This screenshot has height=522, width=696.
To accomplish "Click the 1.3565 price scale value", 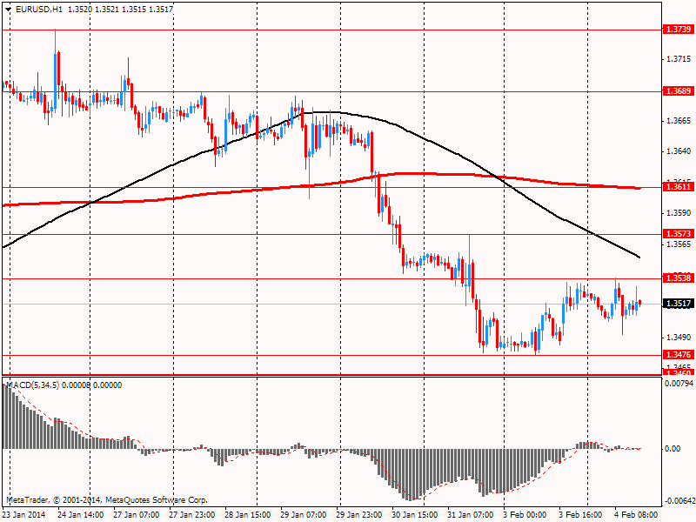I will point(679,244).
